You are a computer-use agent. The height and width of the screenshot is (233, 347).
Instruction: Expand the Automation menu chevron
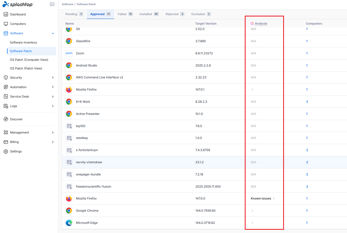point(53,87)
